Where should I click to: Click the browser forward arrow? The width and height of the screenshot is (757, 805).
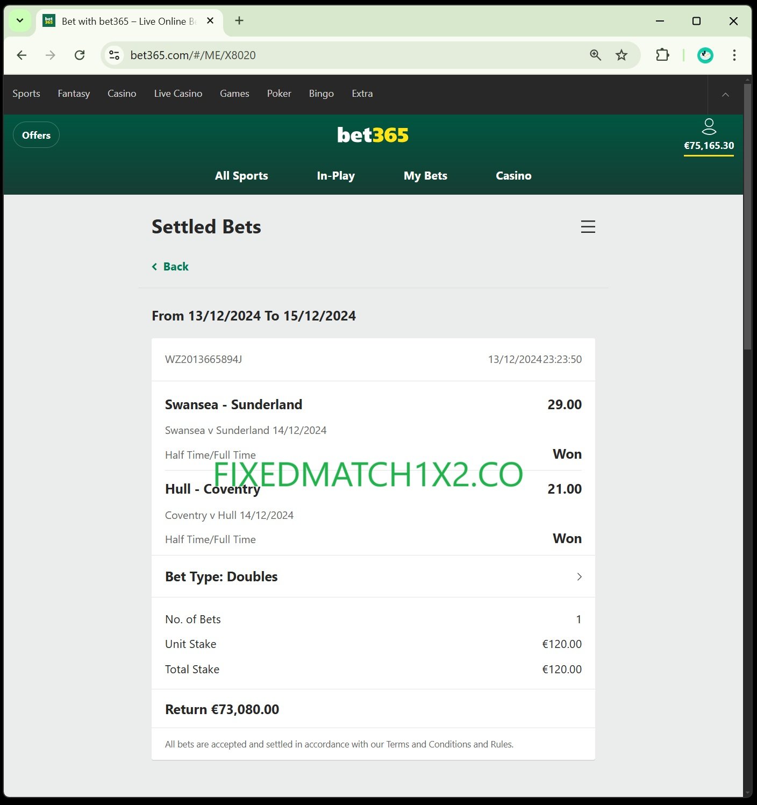[x=51, y=55]
